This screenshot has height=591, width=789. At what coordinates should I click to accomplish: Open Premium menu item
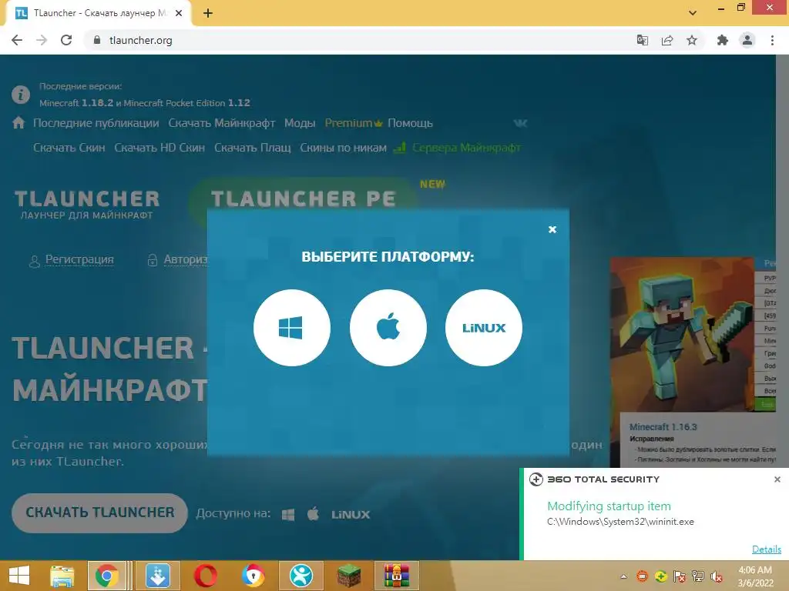tap(354, 123)
